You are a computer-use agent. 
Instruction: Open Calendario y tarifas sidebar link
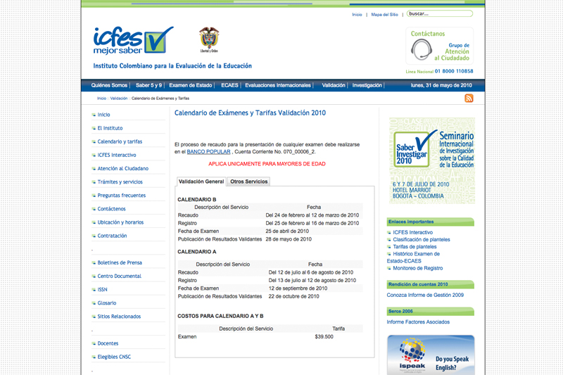pos(120,141)
